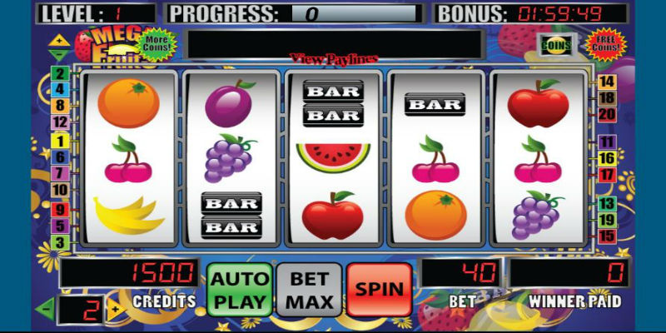Select the BET MAX button

(x=309, y=290)
